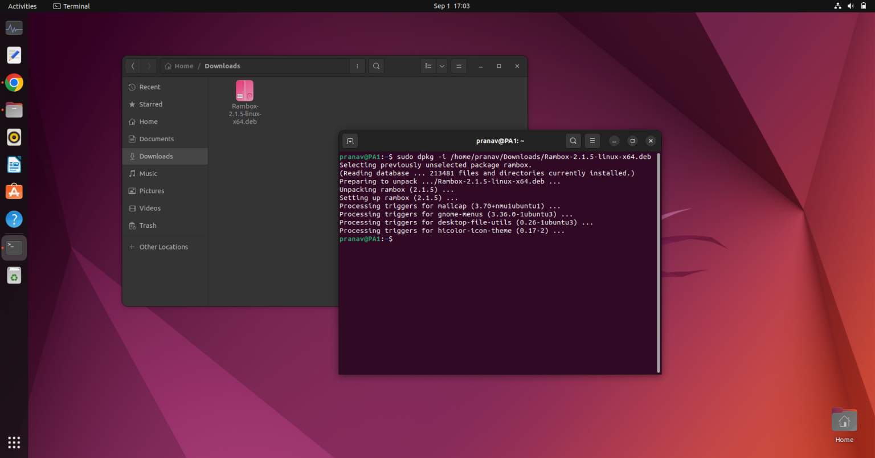875x458 pixels.
Task: Open the Help application from the dock
Action: (x=14, y=219)
